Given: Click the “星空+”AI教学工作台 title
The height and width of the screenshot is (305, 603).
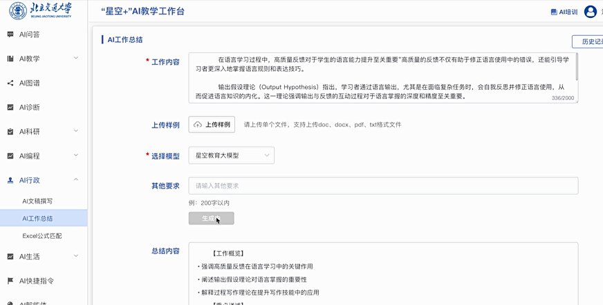Looking at the screenshot, I should click(x=142, y=11).
